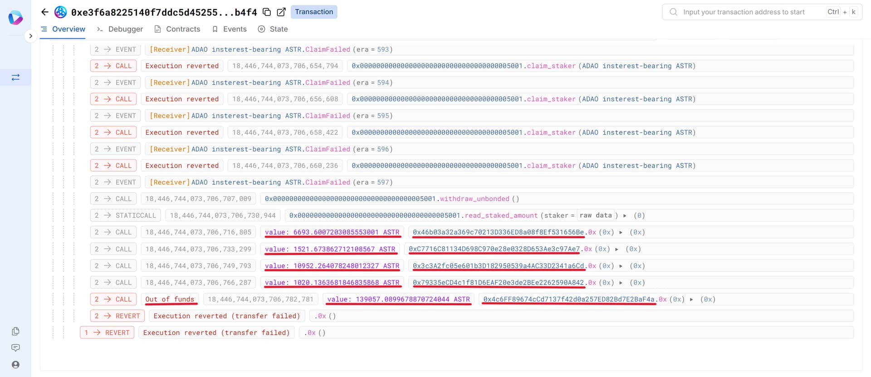Open the documents icon in the sidebar

coord(15,331)
